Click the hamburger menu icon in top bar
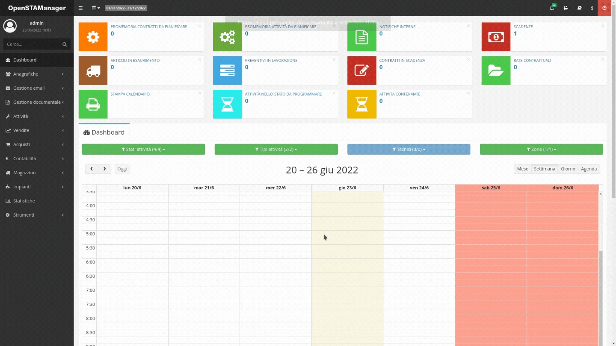This screenshot has width=616, height=346. (81, 8)
